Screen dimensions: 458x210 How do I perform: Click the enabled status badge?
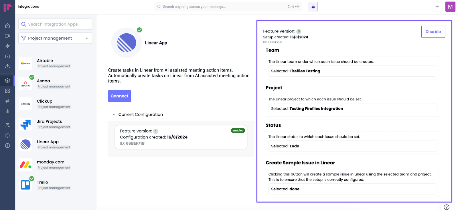click(x=238, y=131)
